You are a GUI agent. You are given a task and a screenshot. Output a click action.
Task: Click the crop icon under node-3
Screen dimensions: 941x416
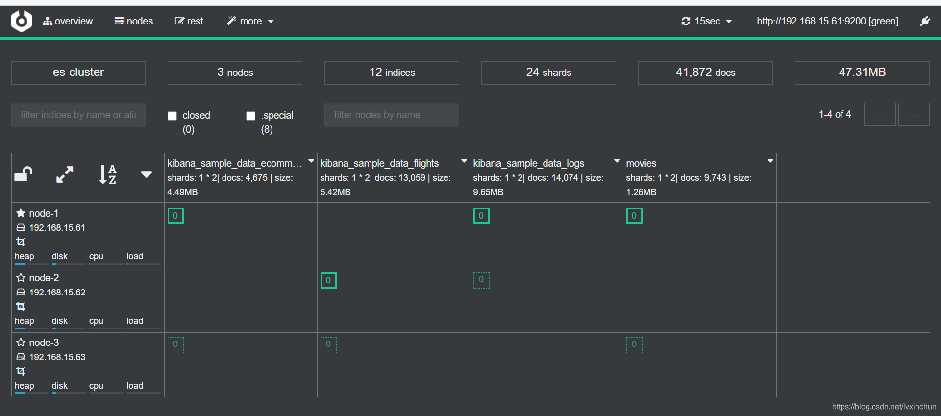coord(21,371)
